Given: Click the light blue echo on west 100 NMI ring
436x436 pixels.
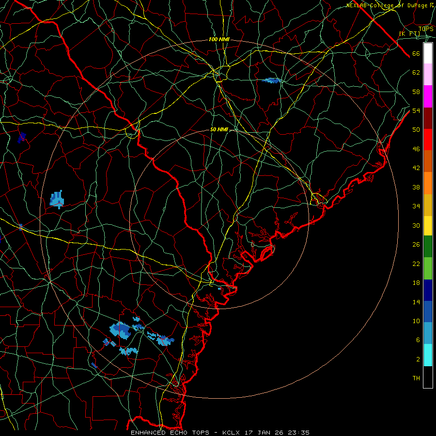Looking at the screenshot, I should (57, 200).
